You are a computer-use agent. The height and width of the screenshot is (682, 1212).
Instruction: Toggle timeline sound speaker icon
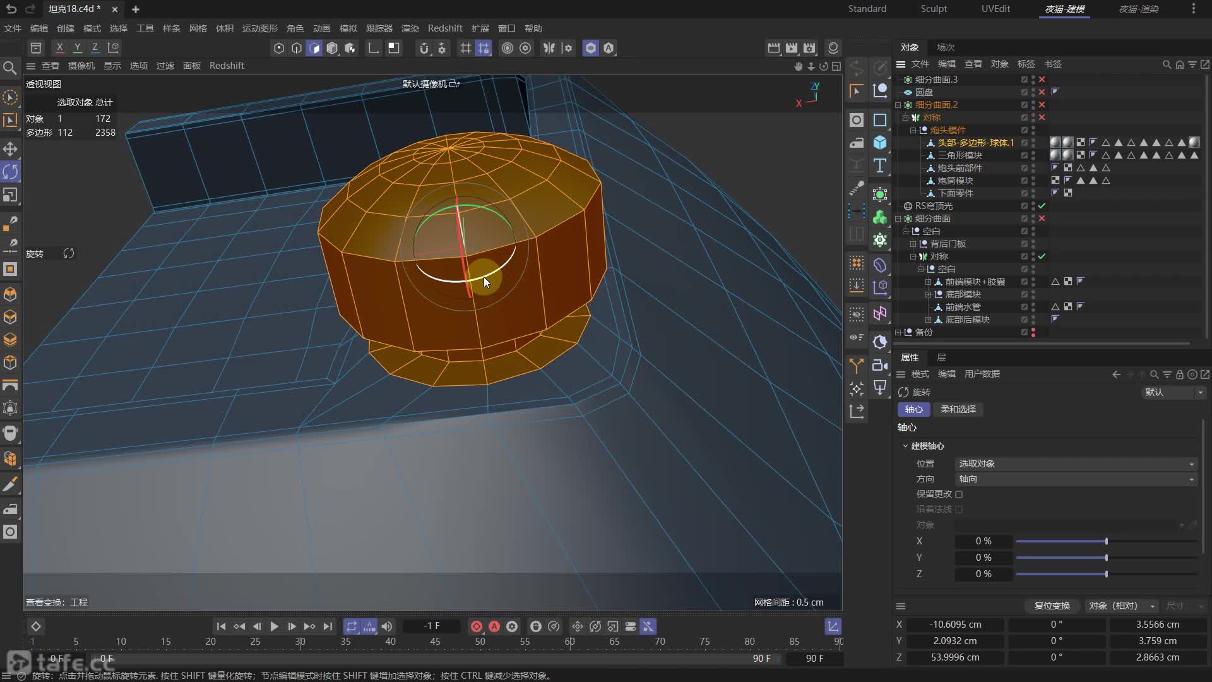[387, 626]
